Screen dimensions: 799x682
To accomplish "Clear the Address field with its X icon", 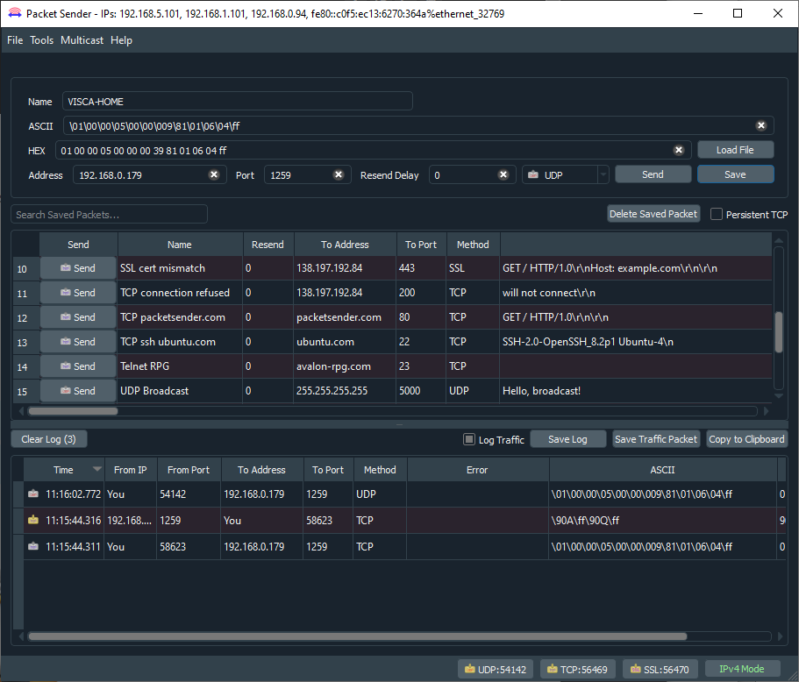I will [x=214, y=174].
